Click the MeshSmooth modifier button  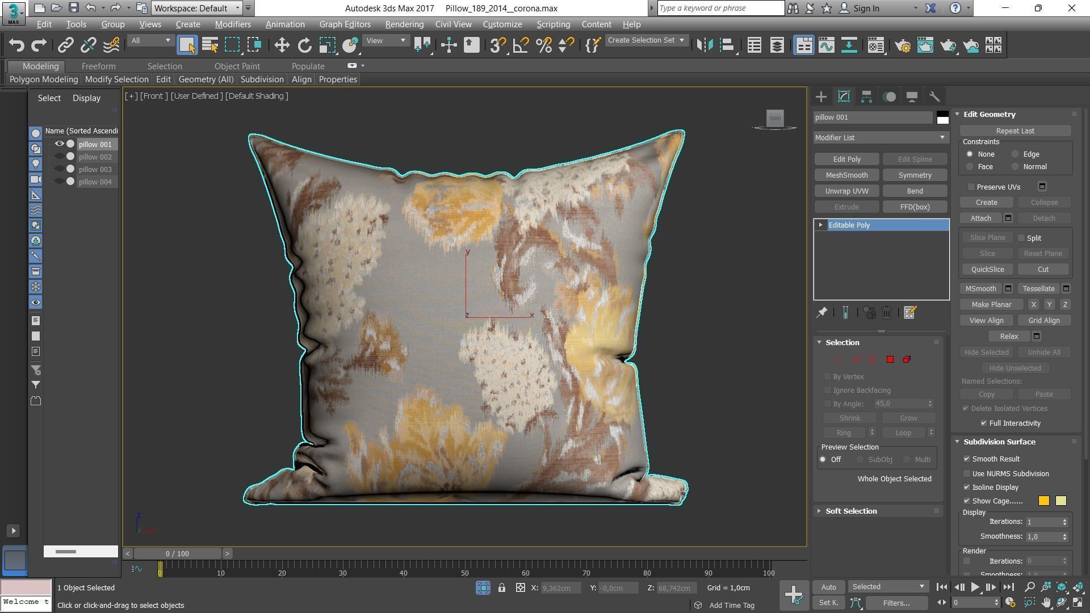pos(846,175)
